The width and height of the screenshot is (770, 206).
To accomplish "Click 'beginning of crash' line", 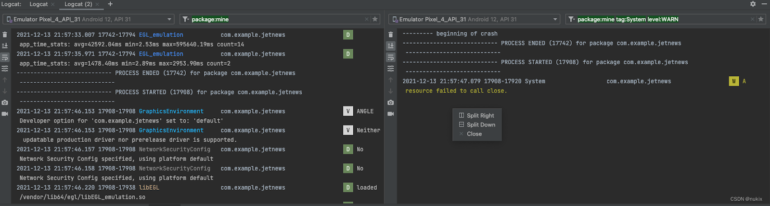I will click(450, 34).
